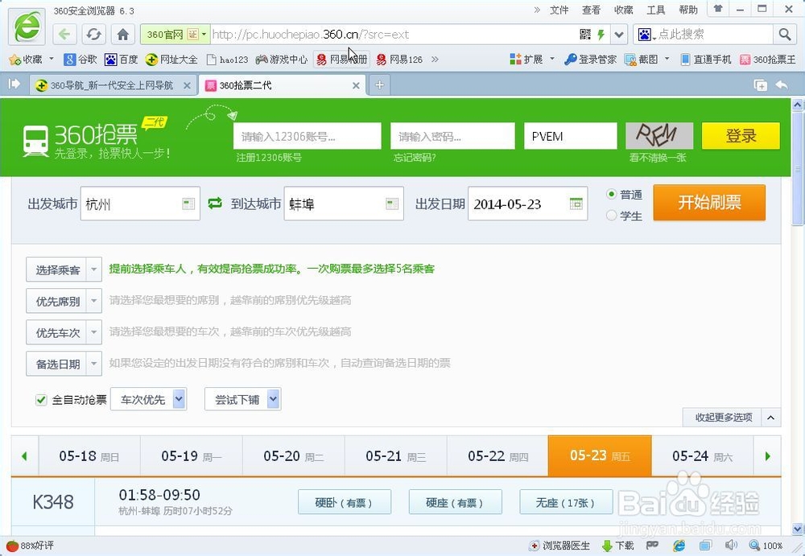Click the sidebar toggle icon left of tabs
The height and width of the screenshot is (556, 805).
[x=14, y=84]
